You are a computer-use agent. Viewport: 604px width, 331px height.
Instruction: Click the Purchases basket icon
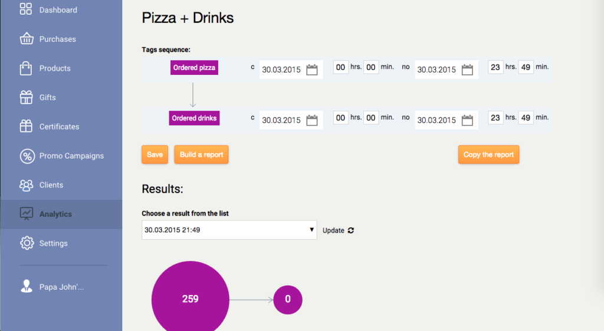click(26, 39)
